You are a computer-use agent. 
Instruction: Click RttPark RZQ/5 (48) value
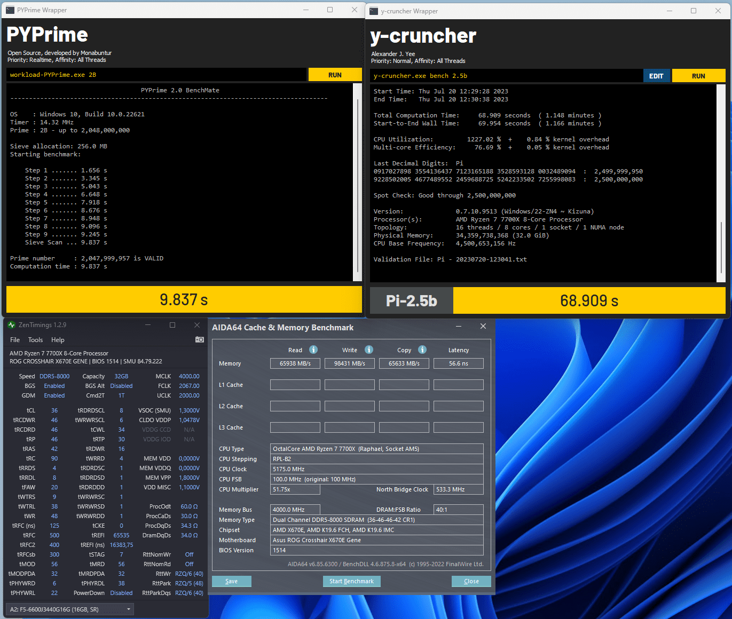[x=189, y=583]
